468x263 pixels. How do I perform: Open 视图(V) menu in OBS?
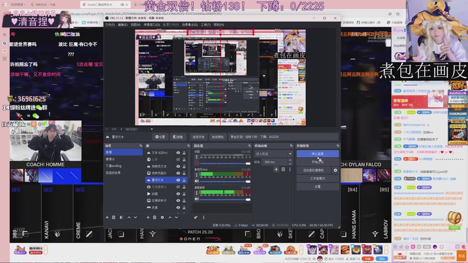click(x=136, y=25)
